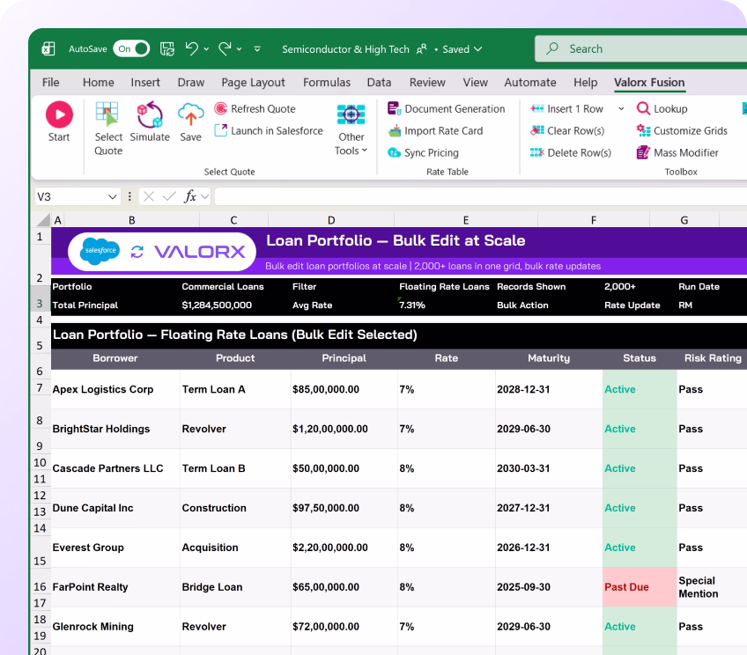747x655 pixels.
Task: Click the Delete Row(s) icon
Action: 537,152
